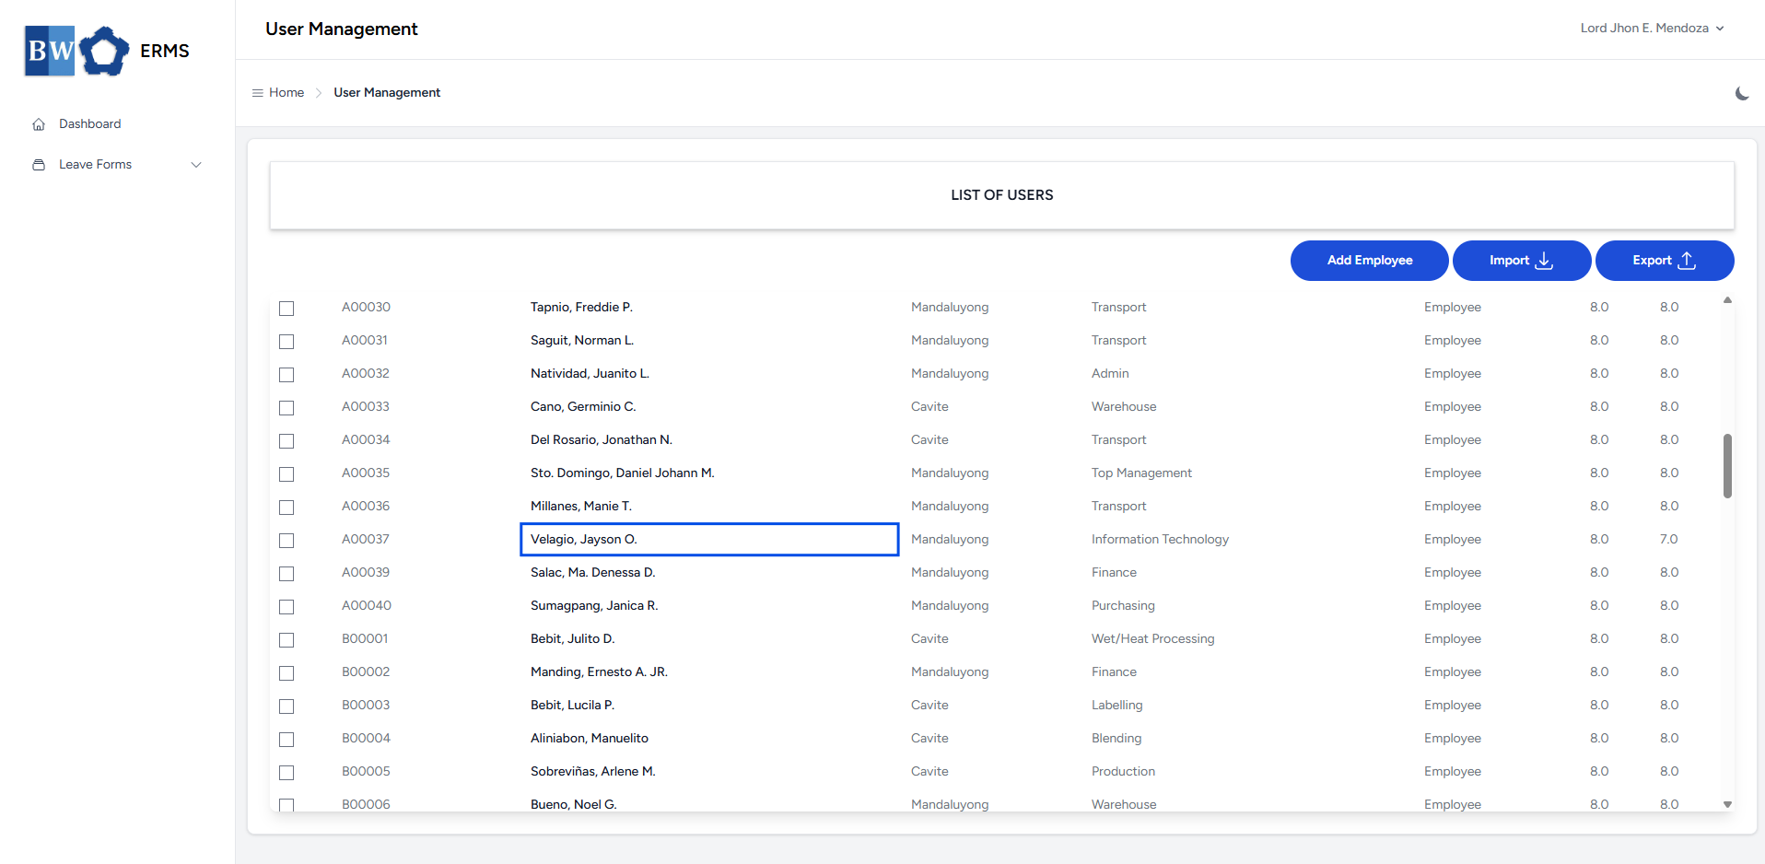Click the Leave Forms printer icon
This screenshot has height=864, width=1765.
[x=39, y=165]
